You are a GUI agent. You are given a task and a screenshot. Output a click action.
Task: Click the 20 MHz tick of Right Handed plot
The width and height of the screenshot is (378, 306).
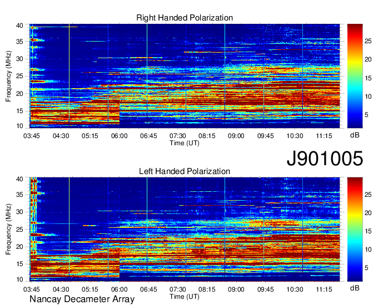tap(20, 94)
